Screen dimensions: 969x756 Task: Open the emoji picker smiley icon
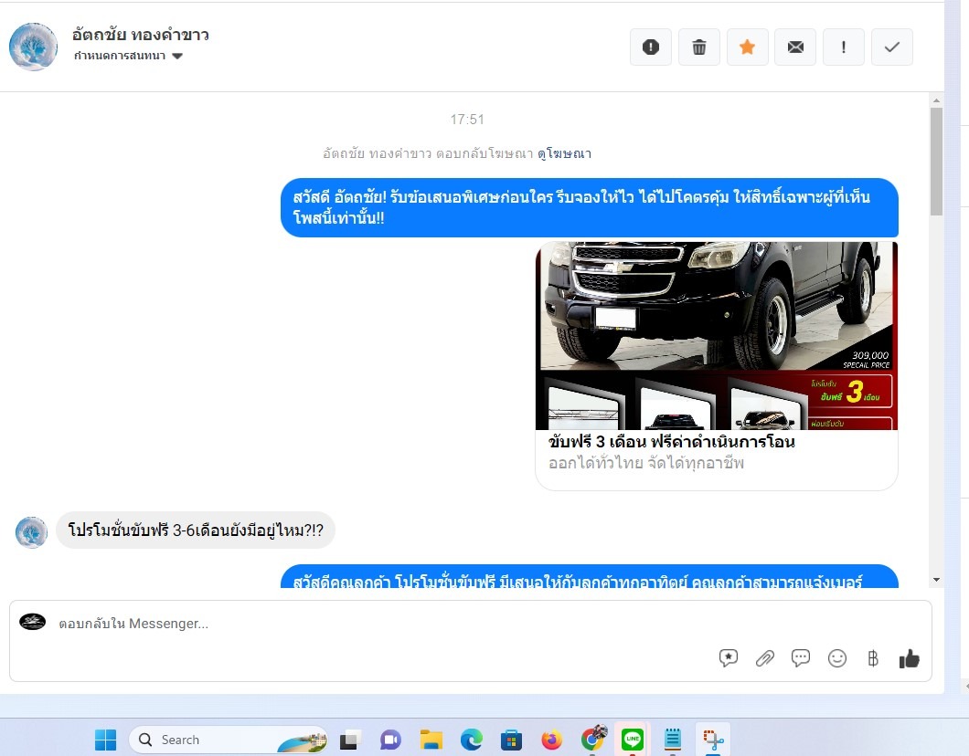pyautogui.click(x=836, y=658)
